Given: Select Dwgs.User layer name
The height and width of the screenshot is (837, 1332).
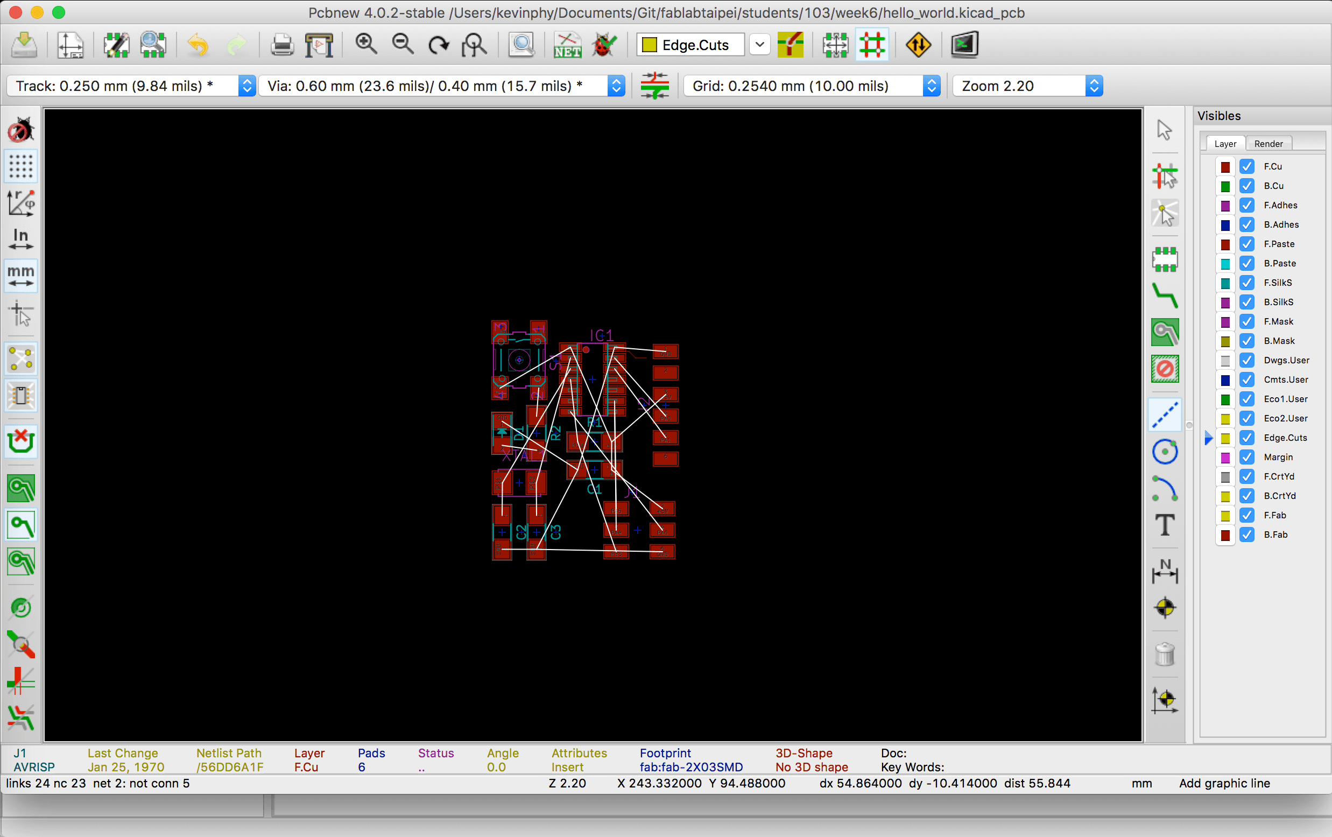Looking at the screenshot, I should (x=1287, y=360).
